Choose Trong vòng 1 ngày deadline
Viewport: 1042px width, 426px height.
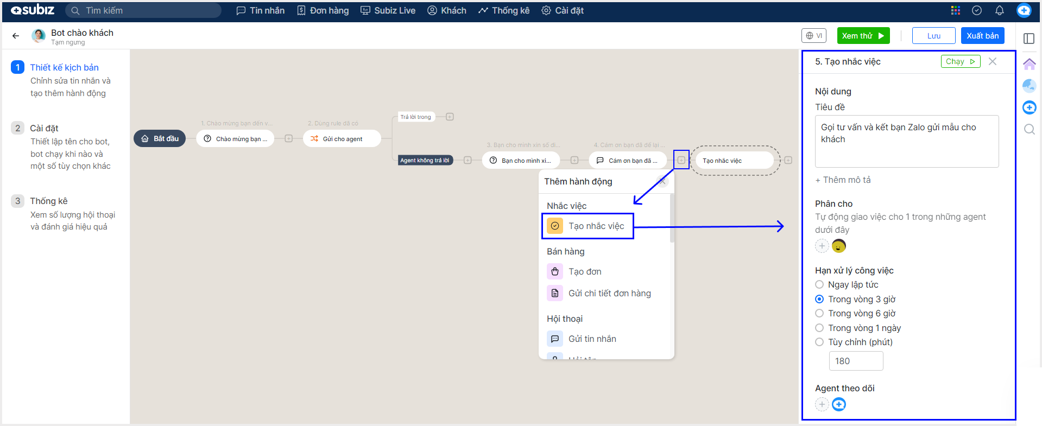tap(819, 328)
